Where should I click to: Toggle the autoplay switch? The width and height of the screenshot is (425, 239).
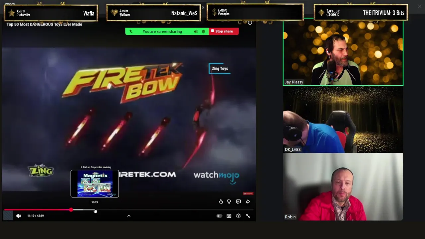pyautogui.click(x=219, y=216)
